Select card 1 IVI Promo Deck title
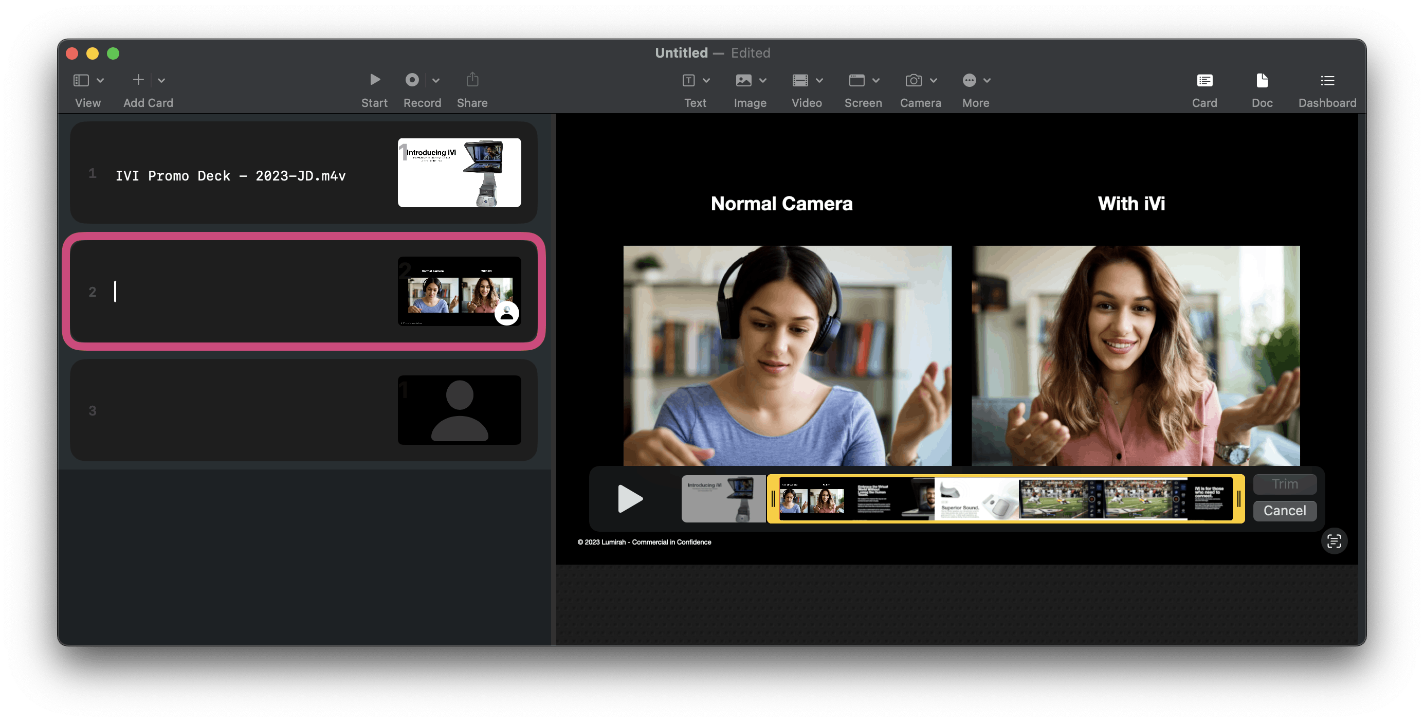 [x=230, y=176]
